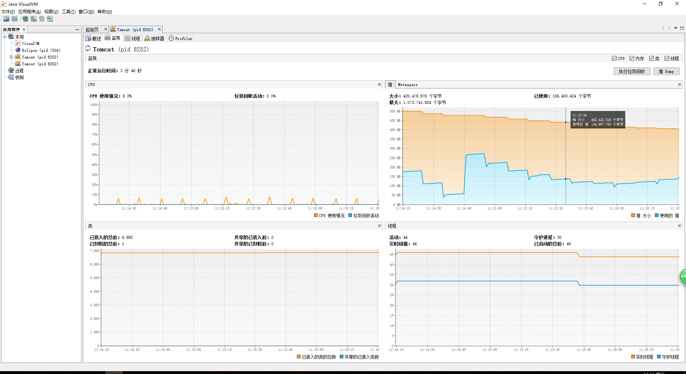Click the Tomcat tab's JMX icon
The height and width of the screenshot is (374, 686).
tap(113, 30)
